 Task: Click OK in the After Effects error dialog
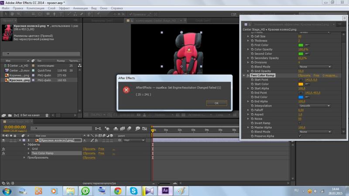pyautogui.click(x=216, y=103)
